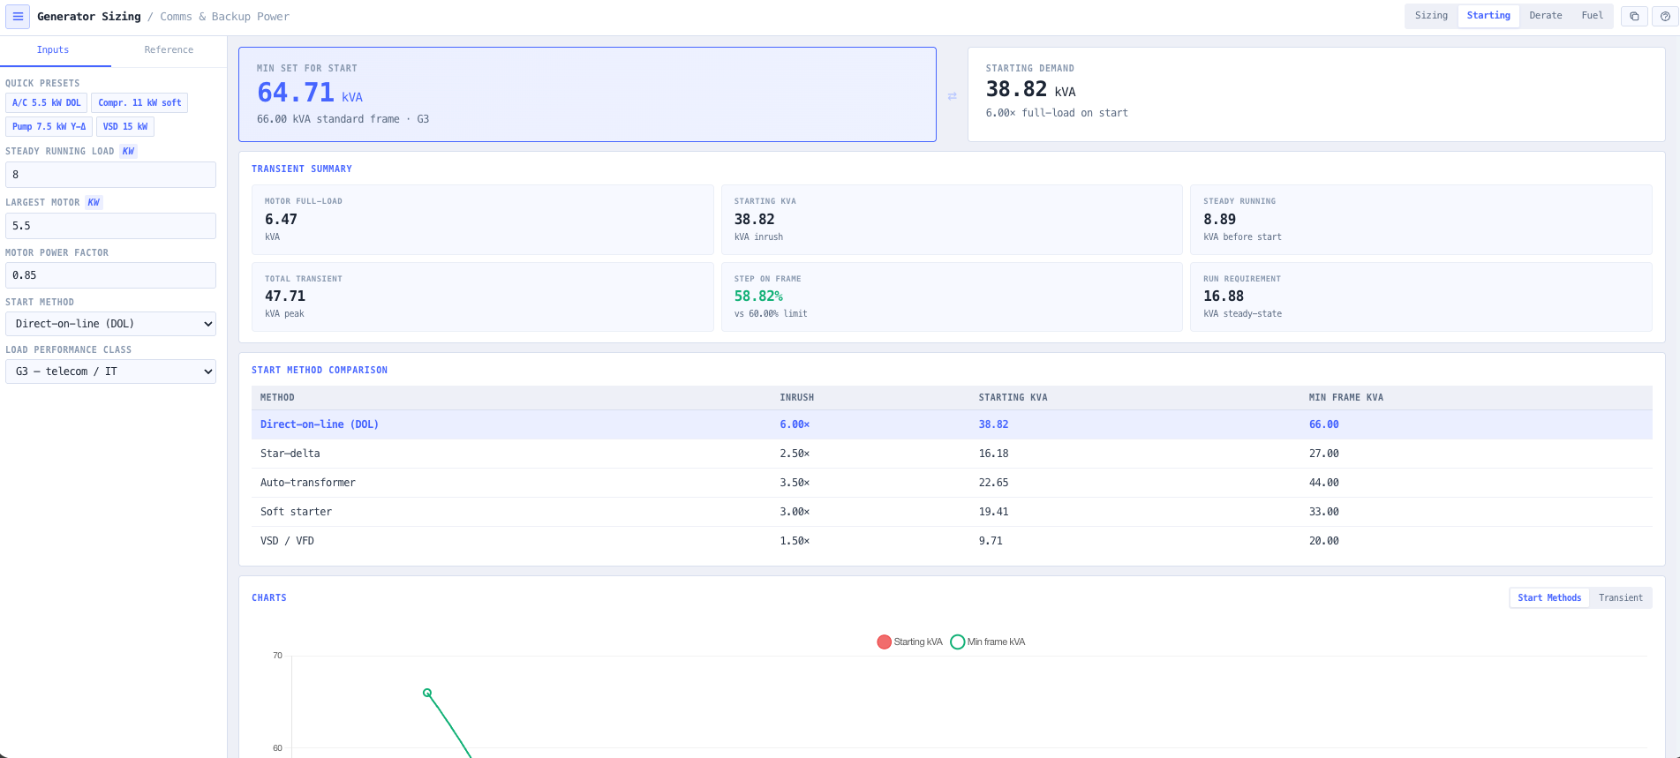Click the swap arrows icon between cards
Screen dimensions: 1680x758
[952, 95]
